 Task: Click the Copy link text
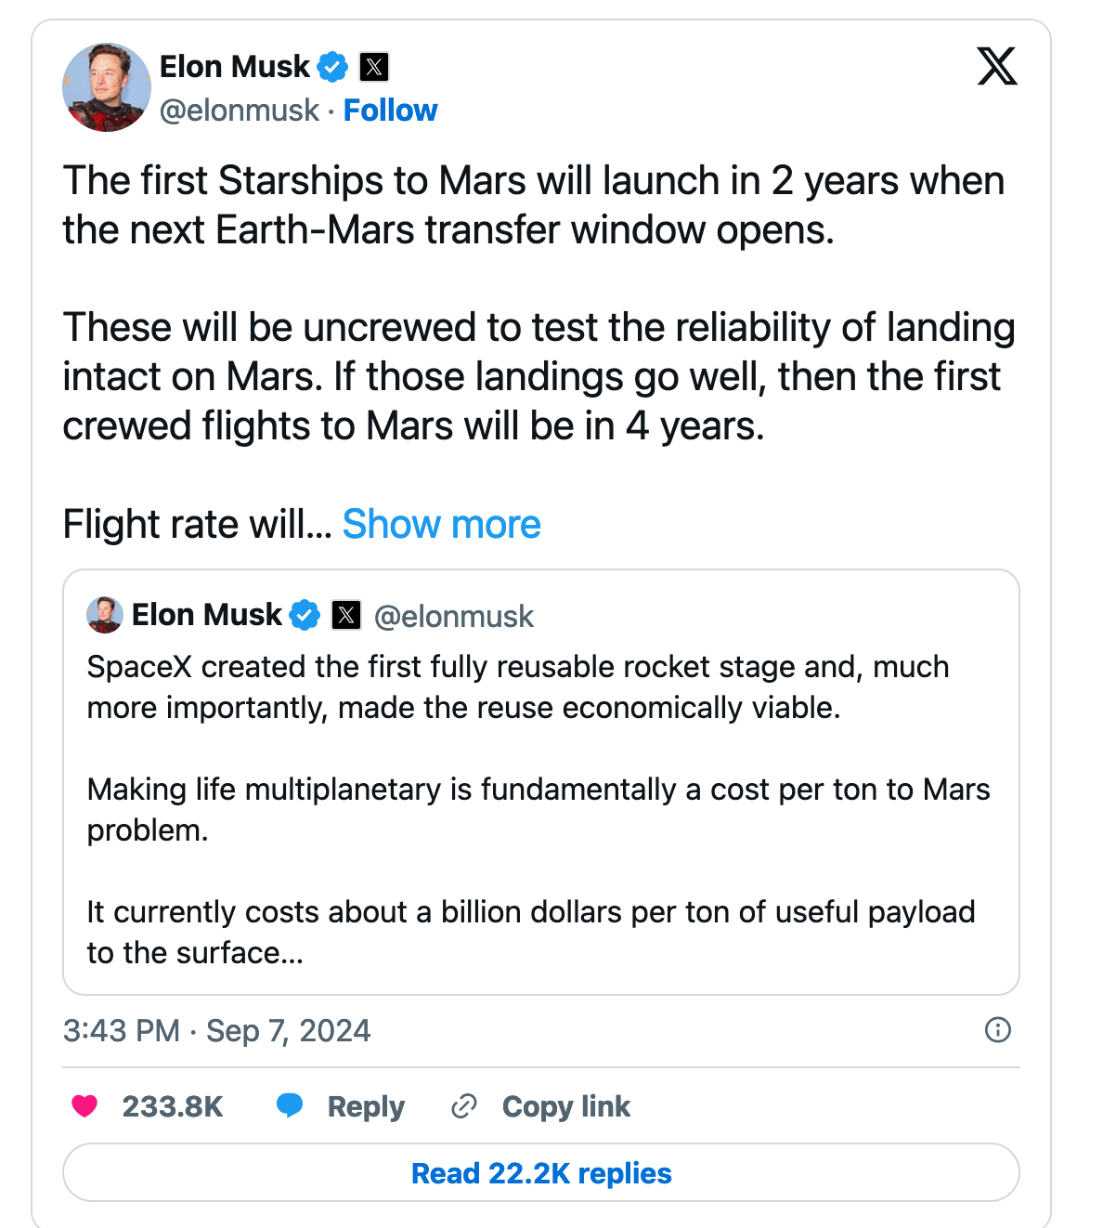tap(565, 1106)
